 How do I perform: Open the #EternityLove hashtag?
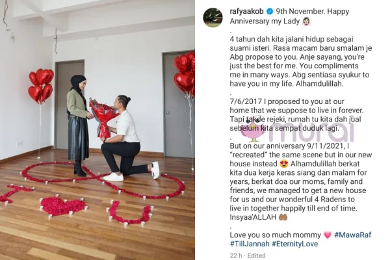coord(294,244)
